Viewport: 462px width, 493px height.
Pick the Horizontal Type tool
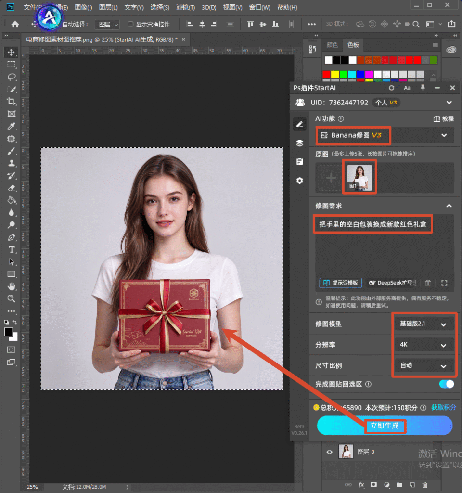12,249
